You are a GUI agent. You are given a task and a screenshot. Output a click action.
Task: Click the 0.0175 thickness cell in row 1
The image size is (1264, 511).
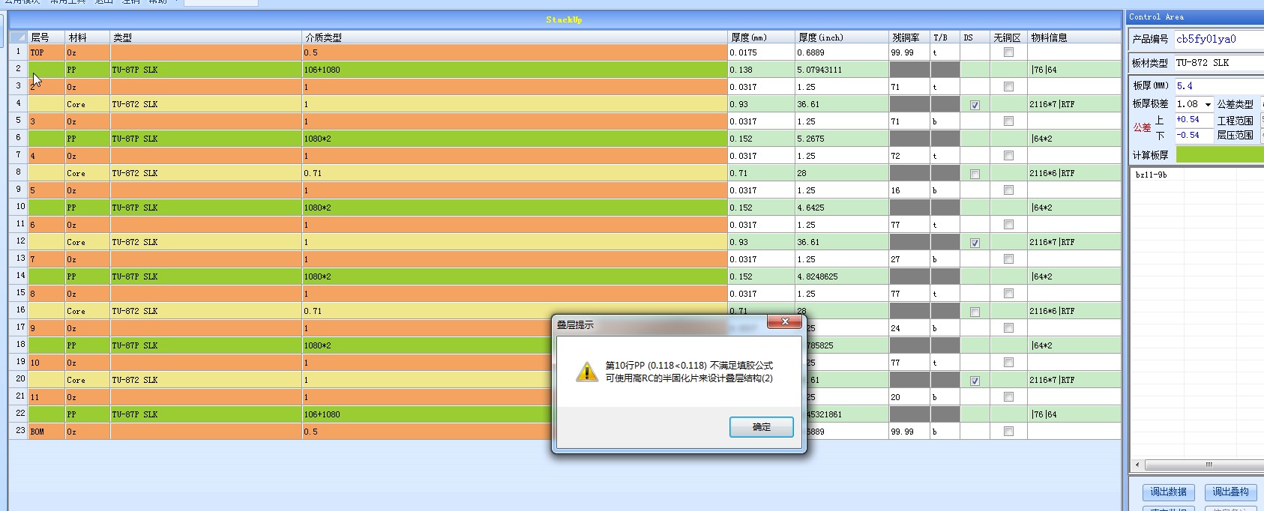coord(762,52)
